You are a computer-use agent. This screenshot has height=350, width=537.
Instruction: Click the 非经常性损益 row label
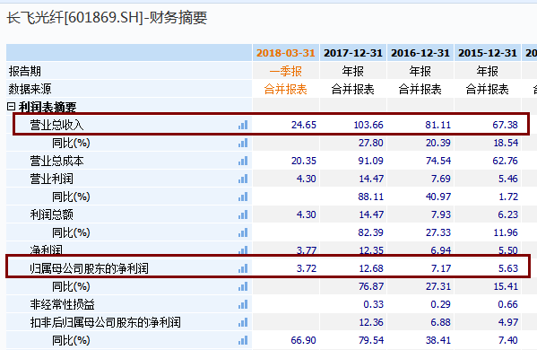[63, 304]
